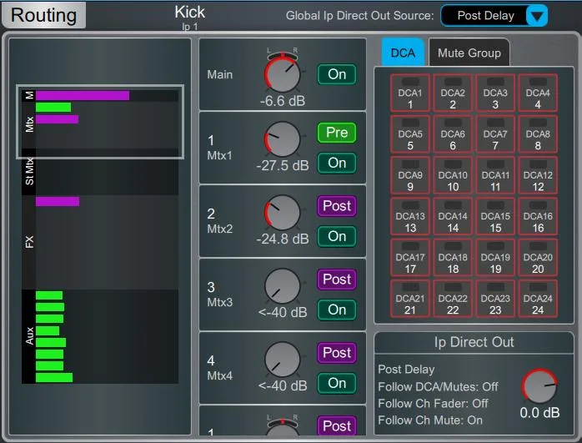Click the Mtx2 level knob at -24.8 dB

click(283, 213)
